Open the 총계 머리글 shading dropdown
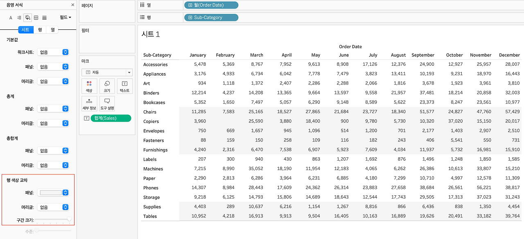This screenshot has height=239, width=524. point(53,123)
